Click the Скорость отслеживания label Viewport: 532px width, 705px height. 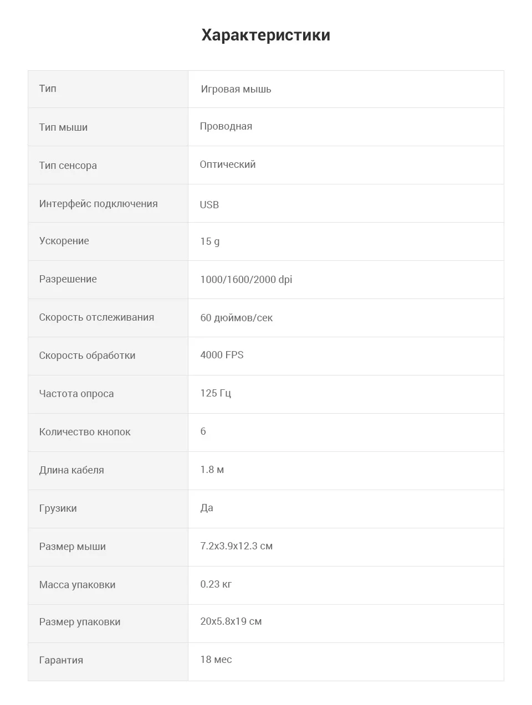(96, 317)
